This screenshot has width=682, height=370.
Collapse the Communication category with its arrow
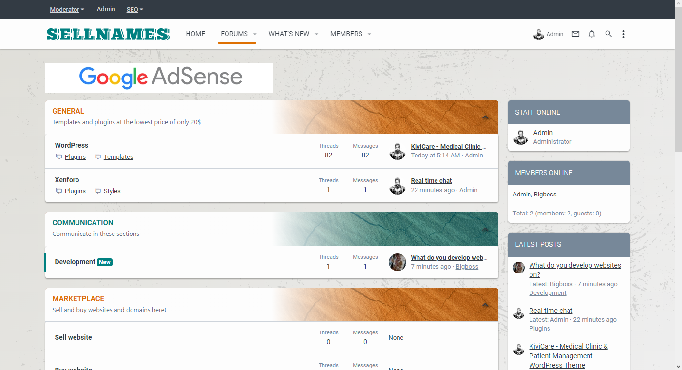point(485,229)
